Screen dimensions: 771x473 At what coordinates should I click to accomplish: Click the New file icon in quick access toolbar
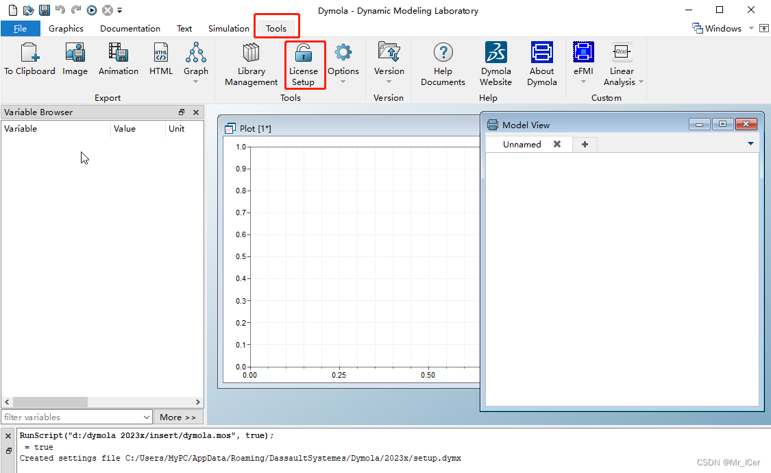[13, 10]
